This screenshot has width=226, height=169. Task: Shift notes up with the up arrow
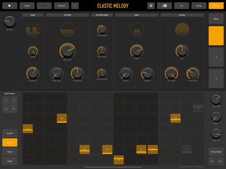14,109
